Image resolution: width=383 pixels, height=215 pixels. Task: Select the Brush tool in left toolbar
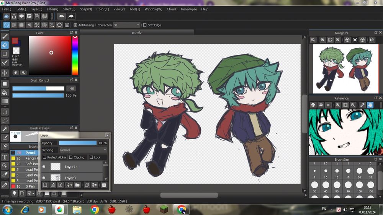click(x=5, y=36)
